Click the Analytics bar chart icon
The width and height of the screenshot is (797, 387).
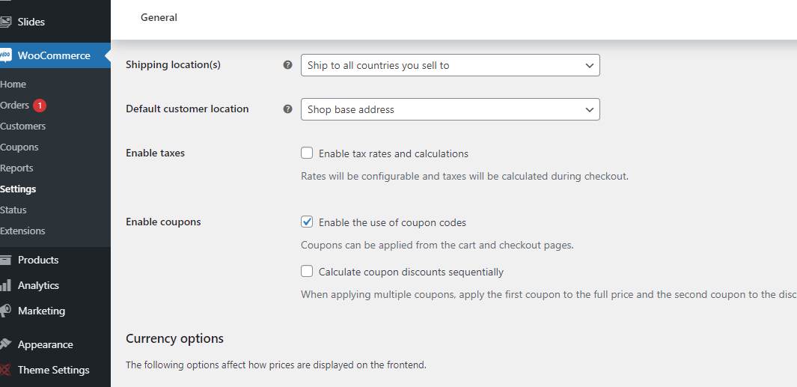point(5,285)
